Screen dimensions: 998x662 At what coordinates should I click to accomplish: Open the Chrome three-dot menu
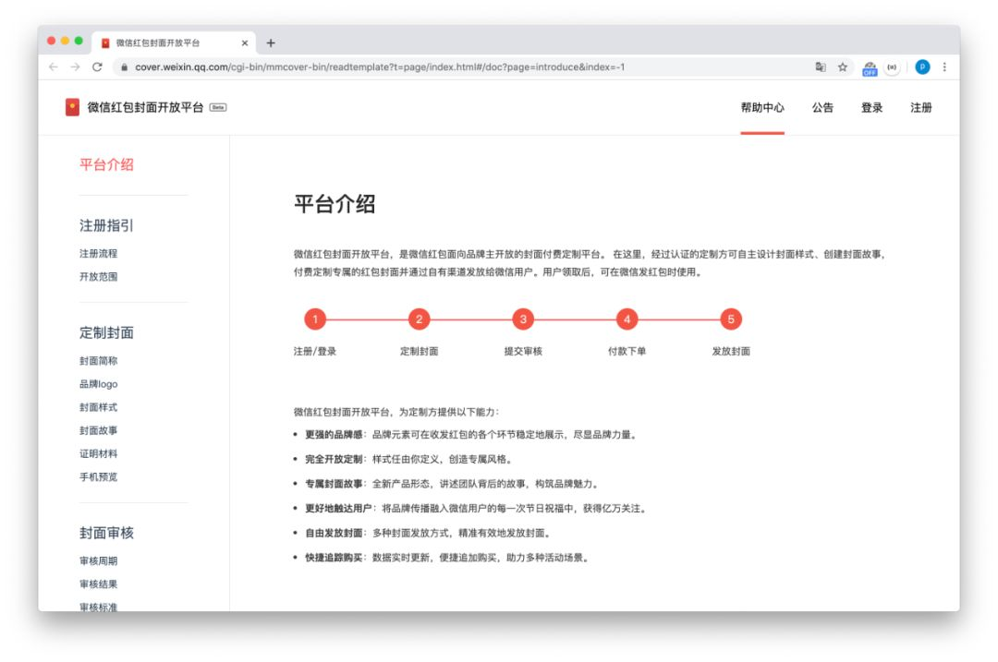[944, 66]
